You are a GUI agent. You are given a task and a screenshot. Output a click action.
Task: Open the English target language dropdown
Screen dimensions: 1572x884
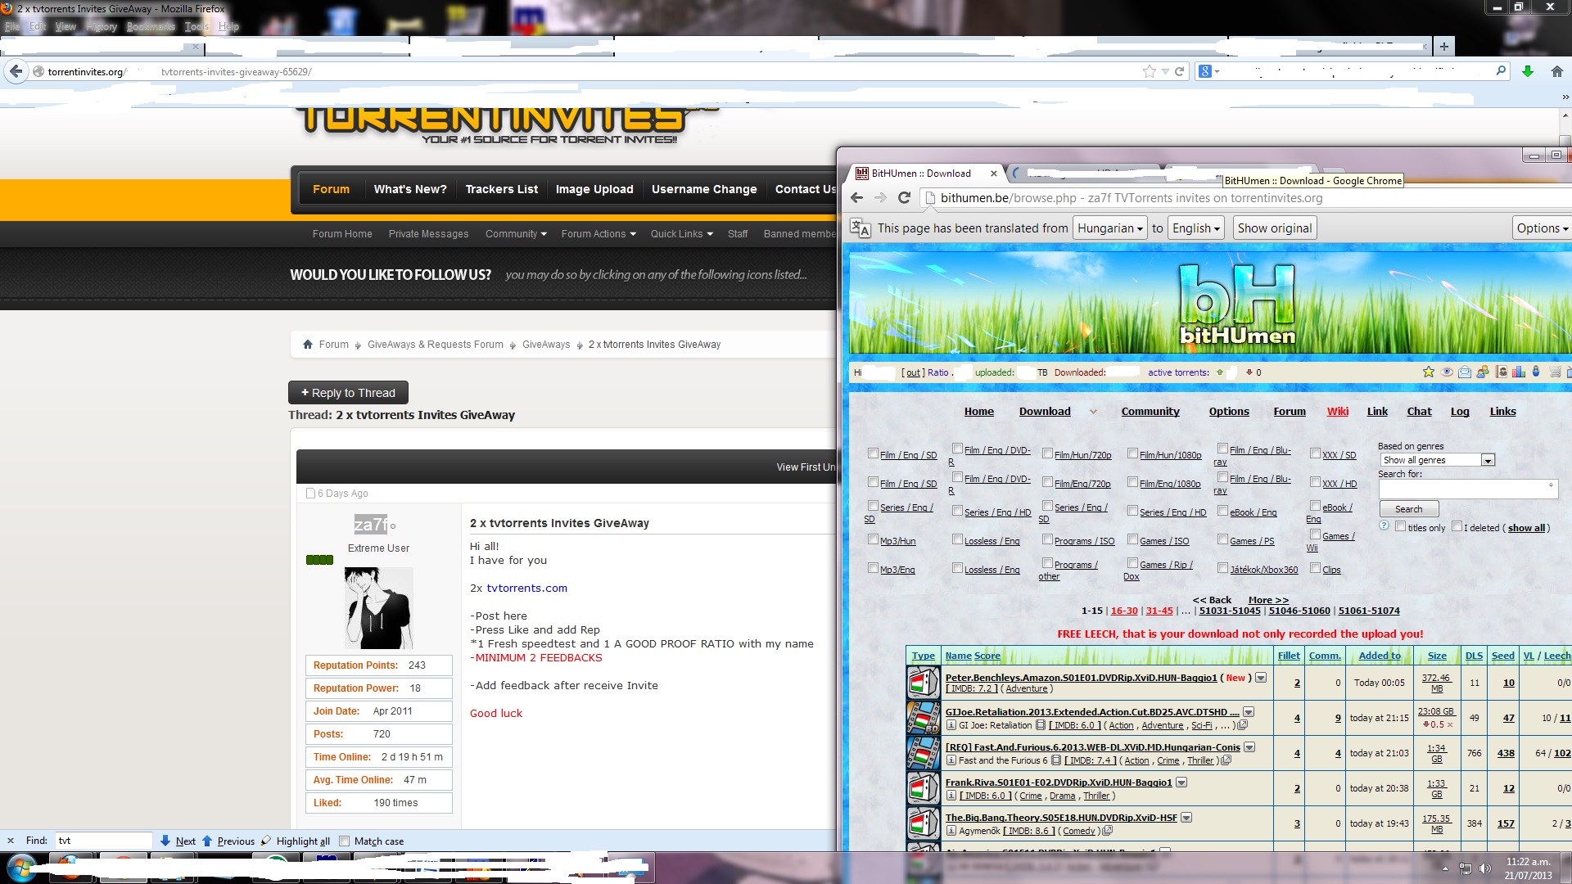(x=1195, y=228)
